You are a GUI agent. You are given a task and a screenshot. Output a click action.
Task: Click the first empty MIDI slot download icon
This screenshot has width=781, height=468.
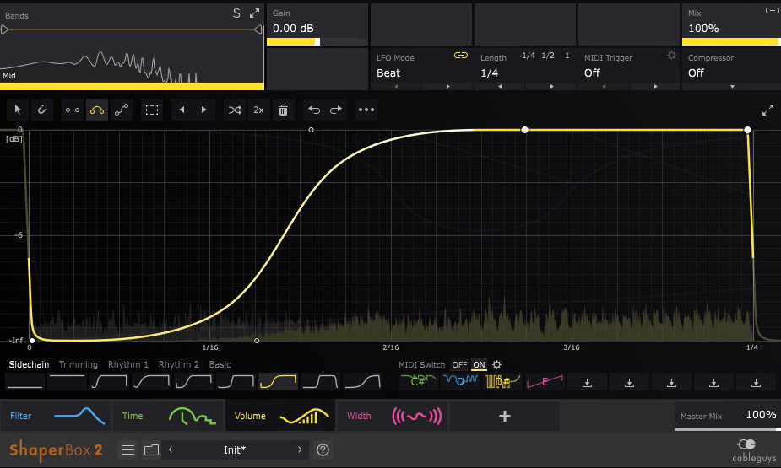click(x=588, y=382)
